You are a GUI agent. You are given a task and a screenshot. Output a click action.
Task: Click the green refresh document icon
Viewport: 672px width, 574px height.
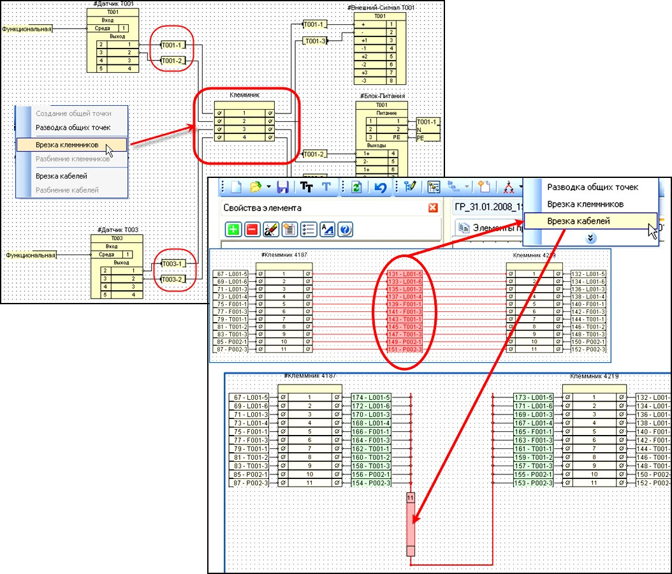click(358, 186)
